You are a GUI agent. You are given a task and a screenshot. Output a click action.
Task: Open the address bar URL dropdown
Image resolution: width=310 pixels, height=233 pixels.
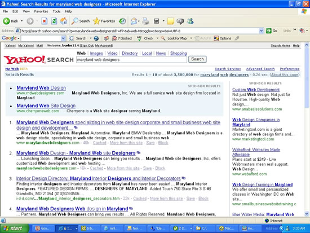click(x=261, y=31)
